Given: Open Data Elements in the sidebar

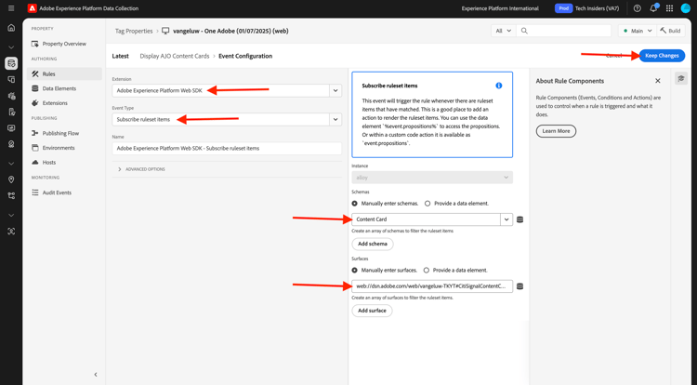Looking at the screenshot, I should [x=59, y=88].
